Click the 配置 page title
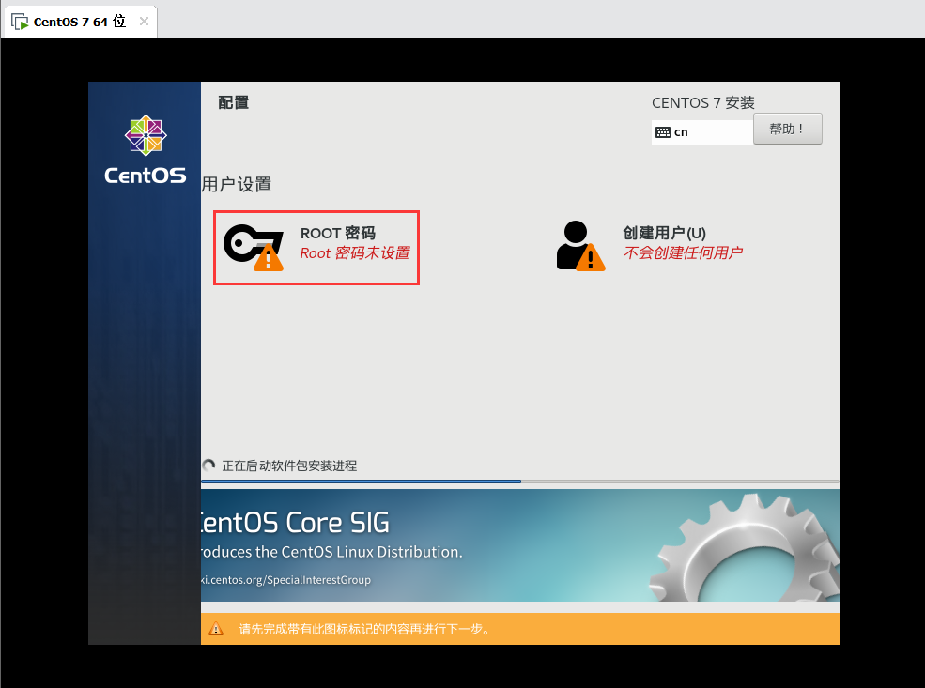 [234, 102]
